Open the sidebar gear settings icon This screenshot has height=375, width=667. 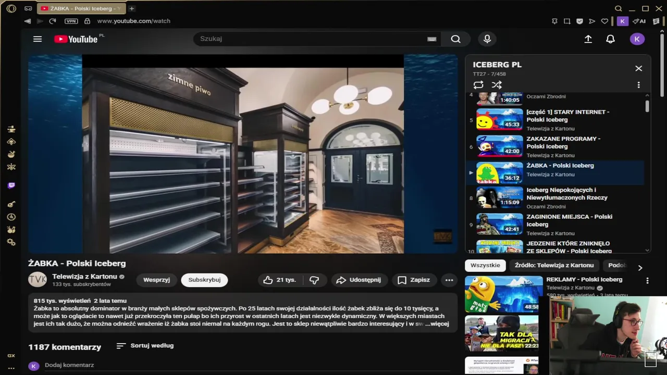click(x=11, y=242)
